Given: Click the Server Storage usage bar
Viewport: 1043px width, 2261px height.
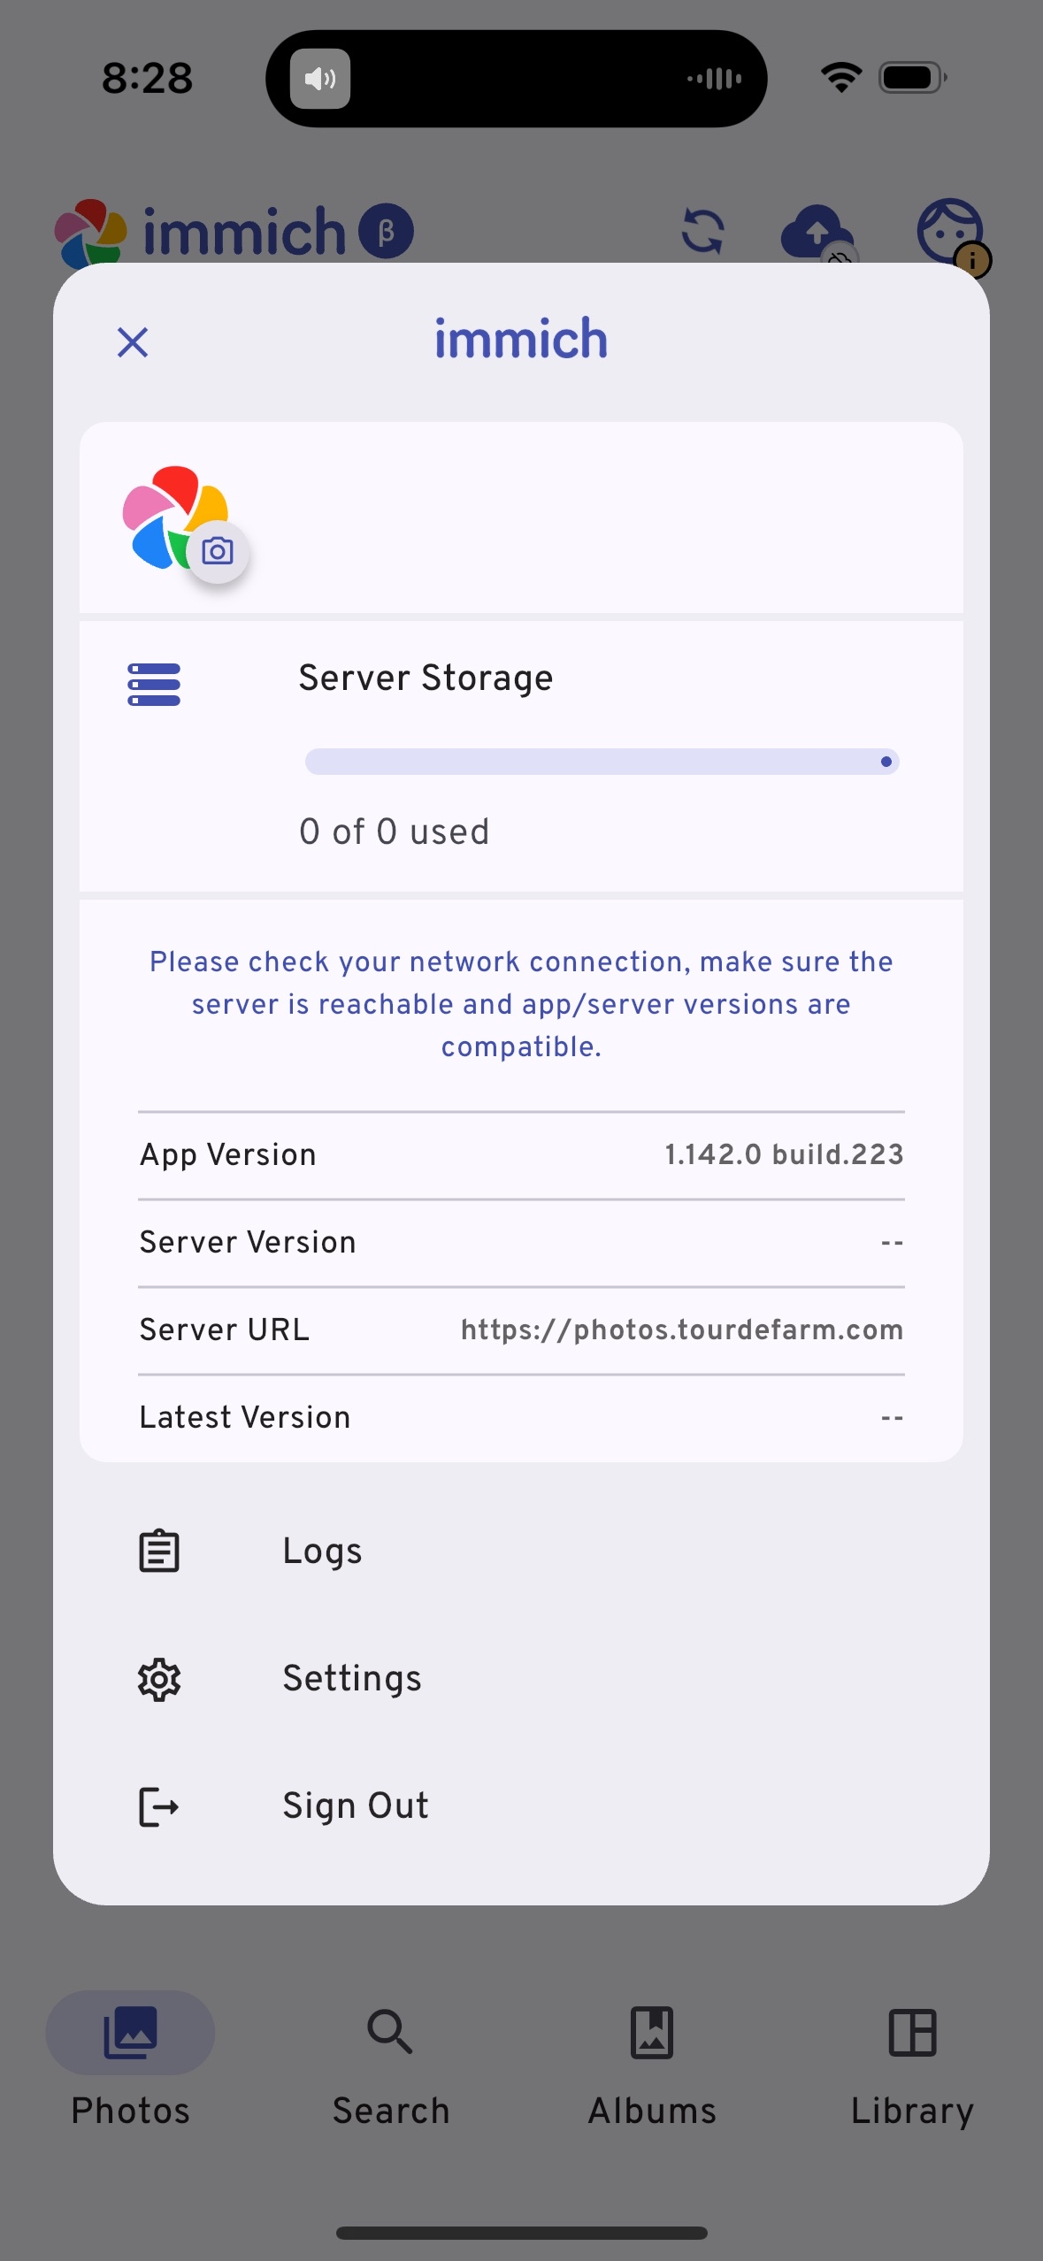Looking at the screenshot, I should (x=602, y=762).
